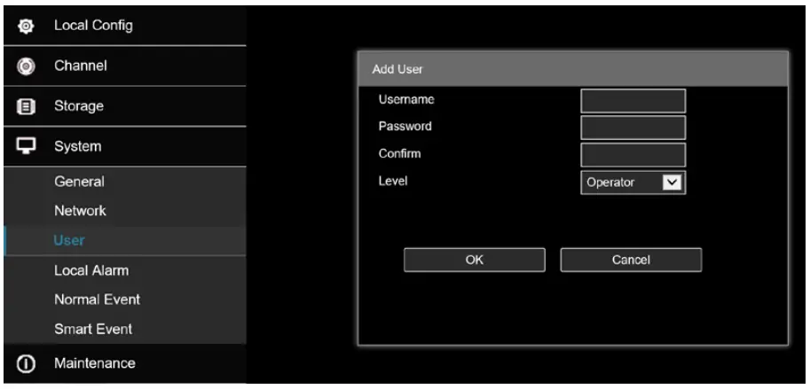Click the Confirm label
This screenshot has height=389, width=810.
[x=399, y=154]
